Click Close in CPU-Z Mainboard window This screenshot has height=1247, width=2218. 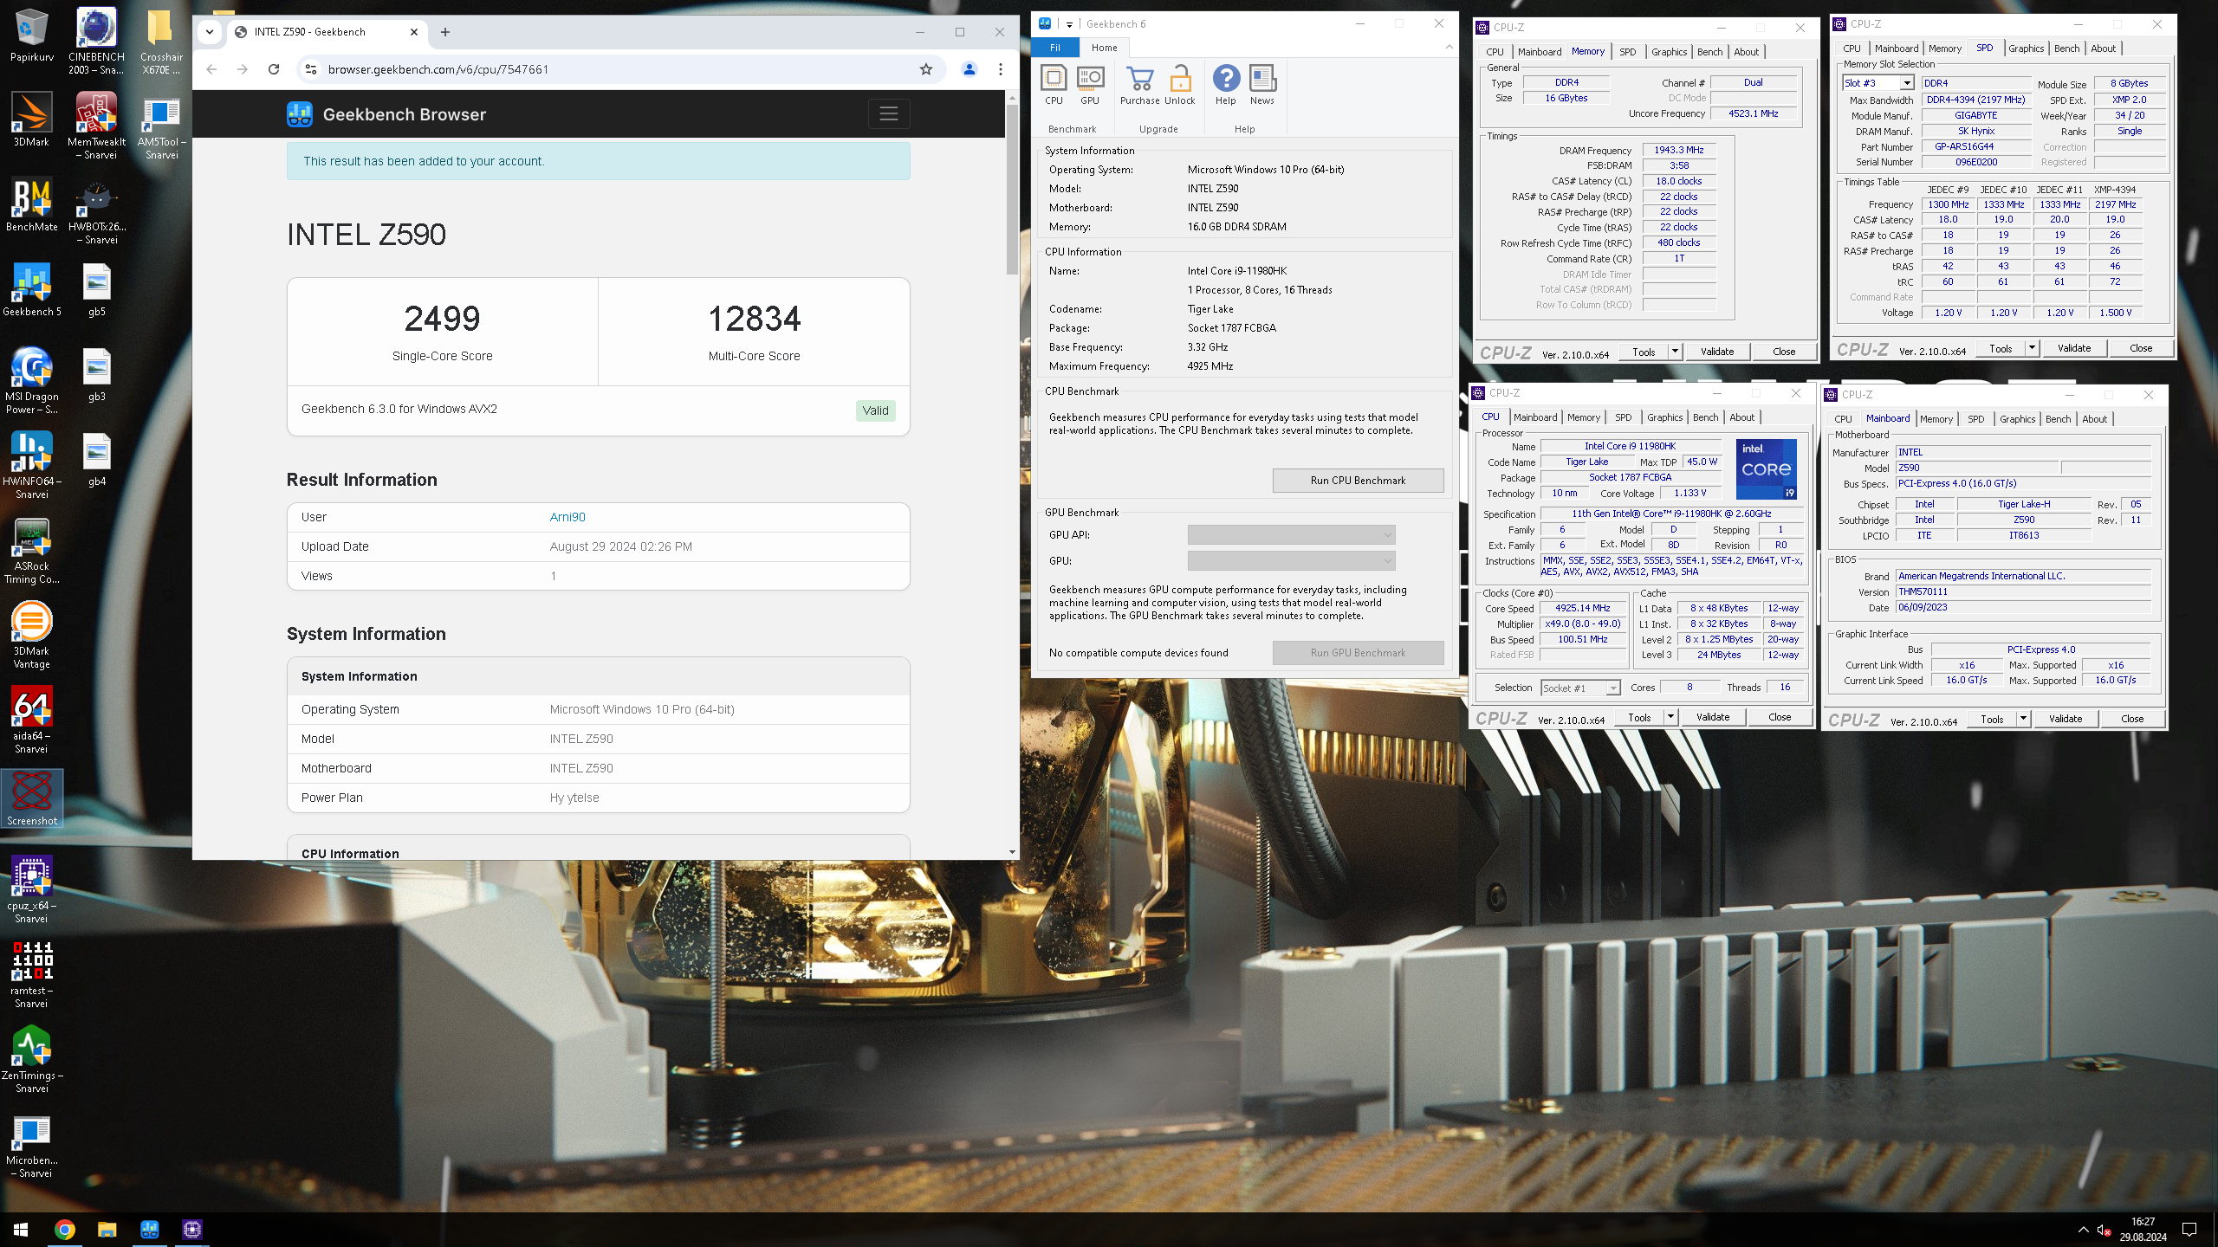(2131, 719)
